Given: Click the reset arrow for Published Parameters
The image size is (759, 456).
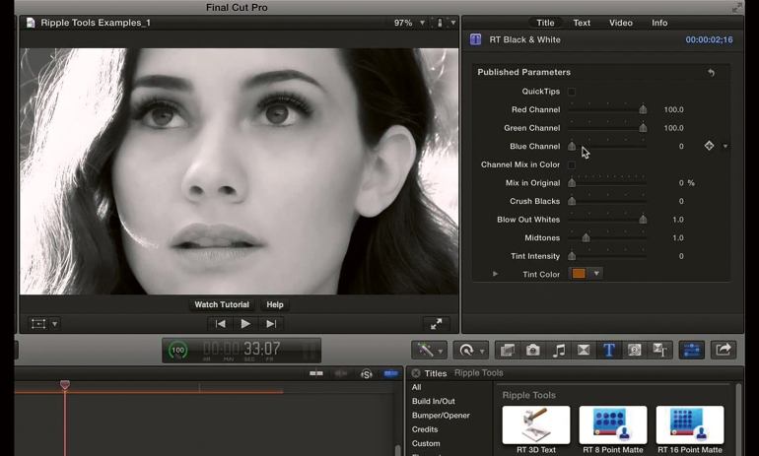Looking at the screenshot, I should coord(711,73).
